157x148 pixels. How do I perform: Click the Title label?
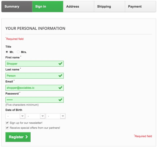pyautogui.click(x=8, y=47)
